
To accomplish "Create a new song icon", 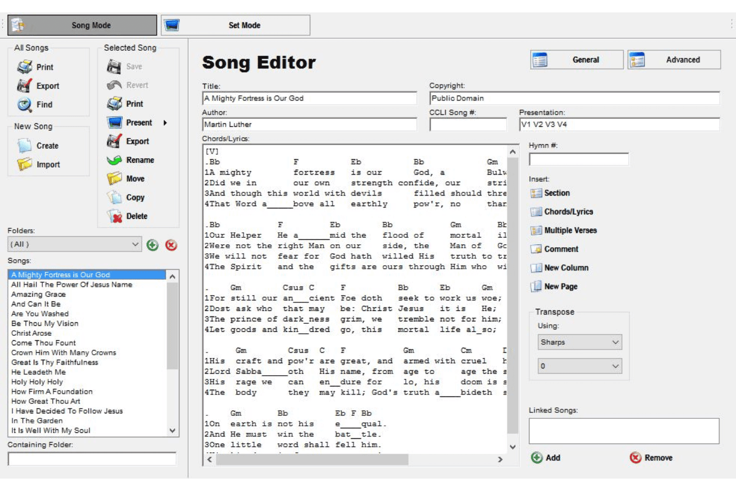I will 24,146.
